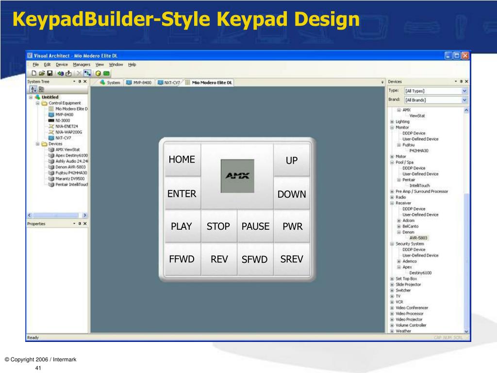
Task: Click the Save floppy disk icon
Action: tap(50, 73)
